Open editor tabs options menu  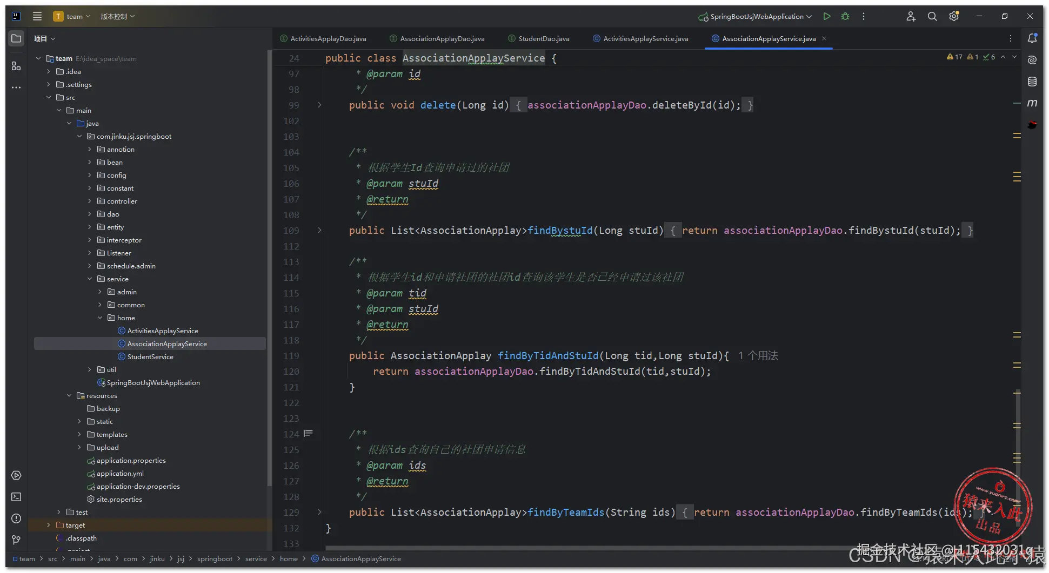coord(1011,38)
